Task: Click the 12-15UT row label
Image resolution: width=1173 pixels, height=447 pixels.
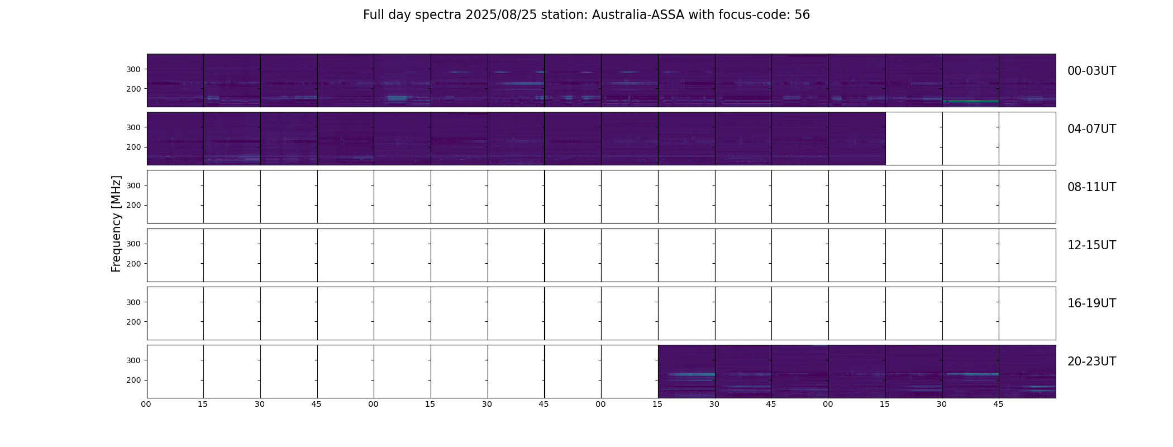Action: (x=1091, y=245)
